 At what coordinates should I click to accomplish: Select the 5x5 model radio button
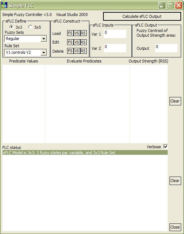[30, 27]
